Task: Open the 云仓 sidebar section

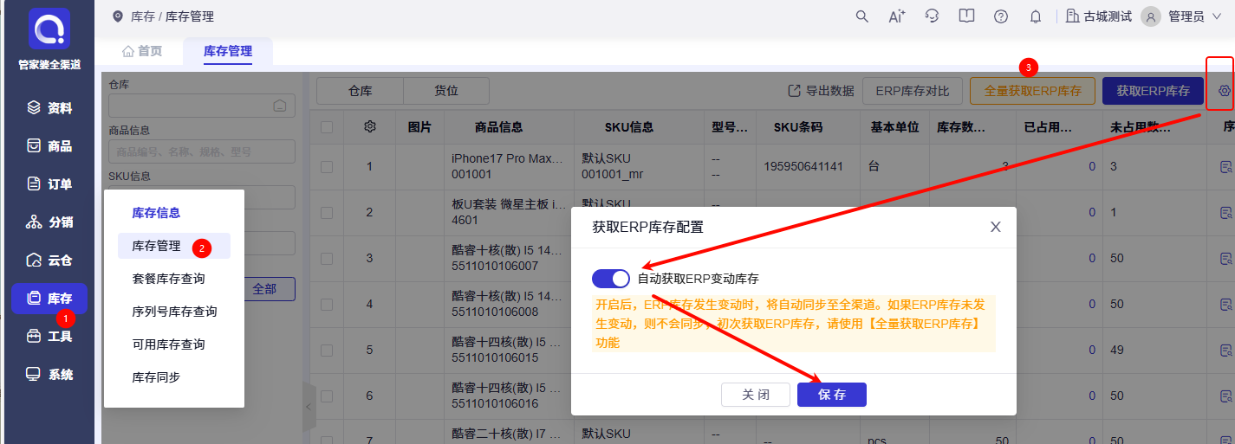Action: [49, 261]
